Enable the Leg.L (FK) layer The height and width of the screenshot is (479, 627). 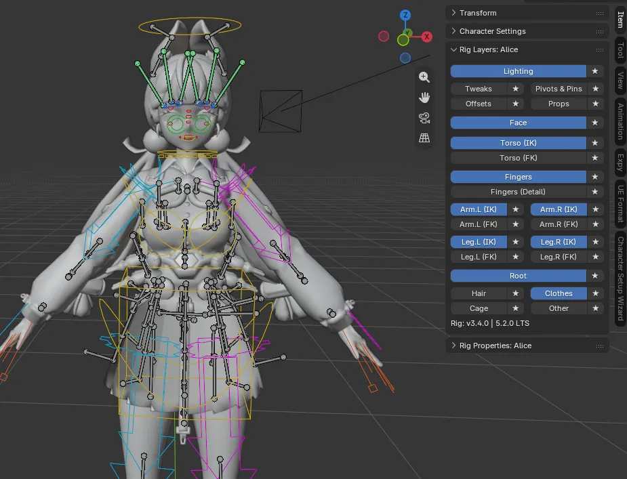pos(479,257)
